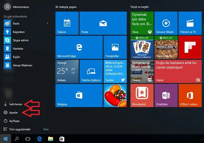This screenshot has height=143, width=204.
Task: Open the Wunderlist tile
Action: [142, 95]
